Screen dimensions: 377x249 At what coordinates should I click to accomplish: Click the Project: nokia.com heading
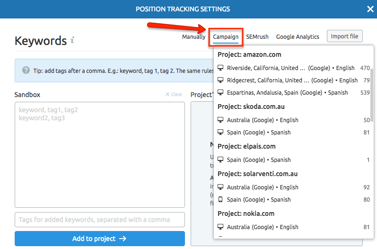click(x=246, y=213)
